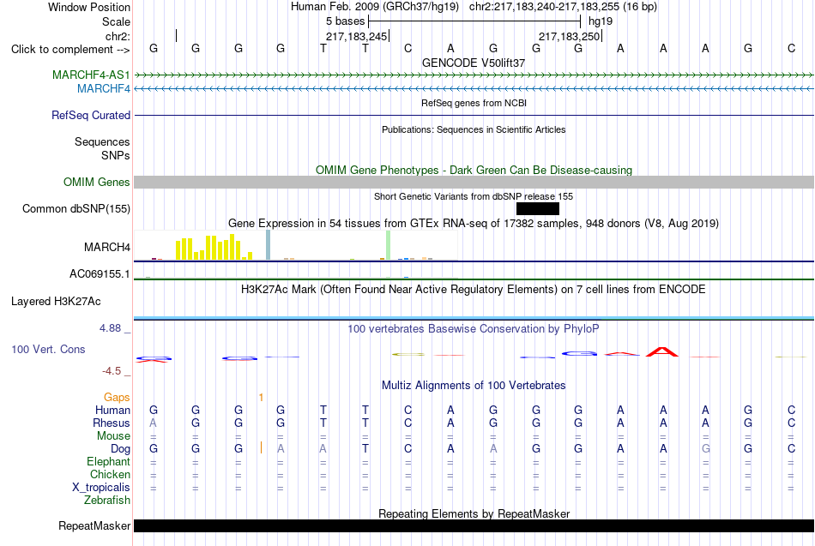This screenshot has height=546, width=815.
Task: Click the tall blue-gray bar in MARCH4 chart
Action: click(x=269, y=244)
